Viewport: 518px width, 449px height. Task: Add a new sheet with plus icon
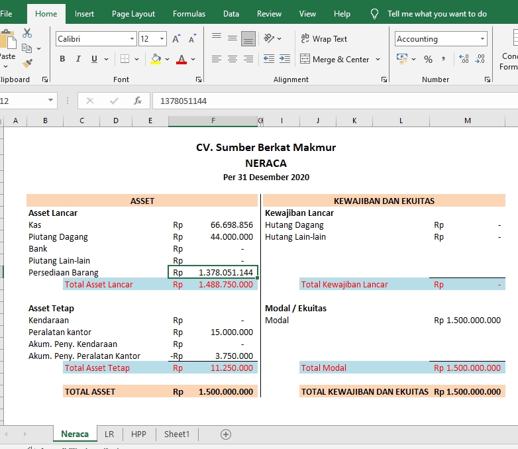click(x=226, y=434)
